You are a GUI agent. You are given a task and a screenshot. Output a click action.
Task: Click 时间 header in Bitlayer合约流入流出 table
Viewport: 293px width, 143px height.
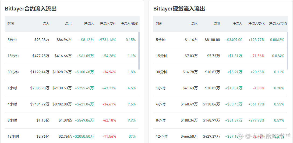coord(11,24)
